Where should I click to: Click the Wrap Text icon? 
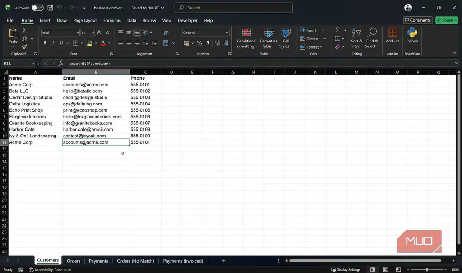coord(166,32)
